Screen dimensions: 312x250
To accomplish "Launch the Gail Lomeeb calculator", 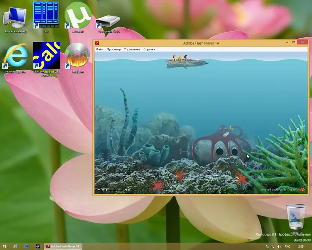I will point(47,55).
